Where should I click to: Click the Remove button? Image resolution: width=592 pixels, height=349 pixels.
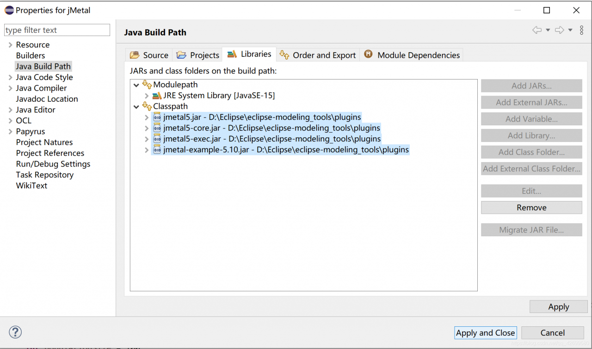[x=531, y=208]
